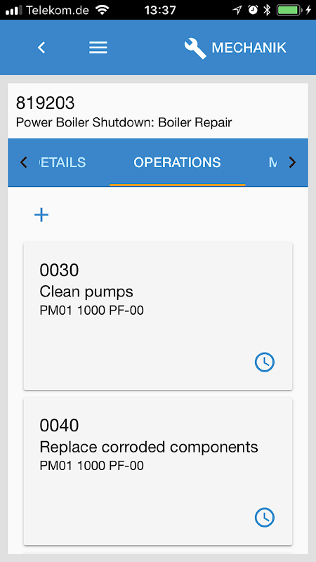This screenshot has height=562, width=316.
Task: Open time clock for Clean pumps
Action: pyautogui.click(x=265, y=362)
